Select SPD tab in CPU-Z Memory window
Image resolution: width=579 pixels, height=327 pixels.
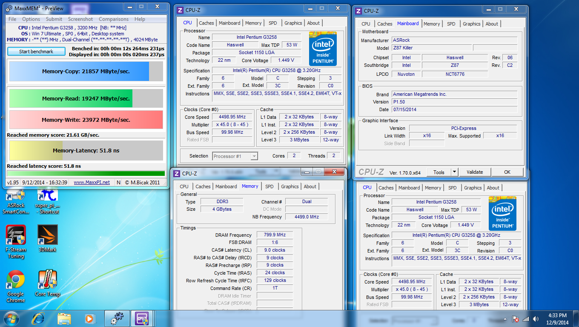point(269,186)
